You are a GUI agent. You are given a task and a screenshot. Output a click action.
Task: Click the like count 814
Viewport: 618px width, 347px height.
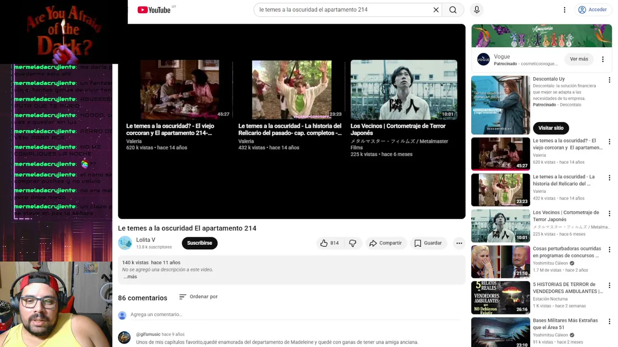[335, 243]
